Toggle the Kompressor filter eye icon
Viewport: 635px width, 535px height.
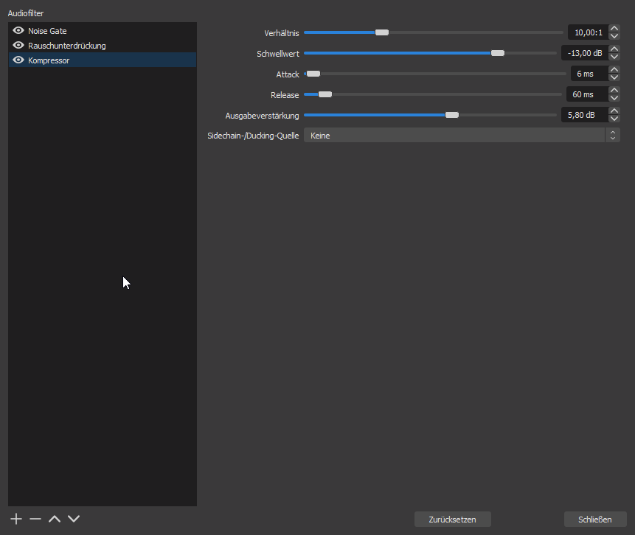(18, 60)
